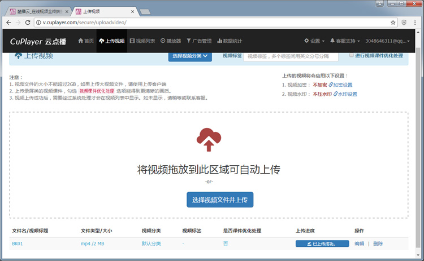Click 编辑 for BK01 video

tap(359, 244)
